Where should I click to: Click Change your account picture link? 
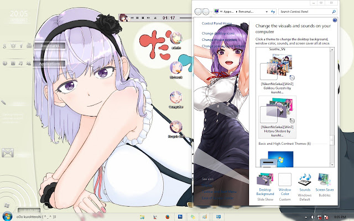(223, 46)
